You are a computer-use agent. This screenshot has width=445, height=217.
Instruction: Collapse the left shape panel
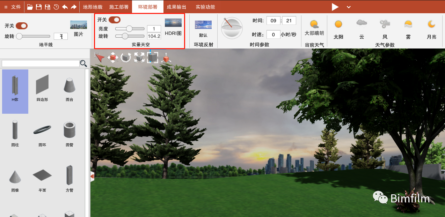pos(92,177)
